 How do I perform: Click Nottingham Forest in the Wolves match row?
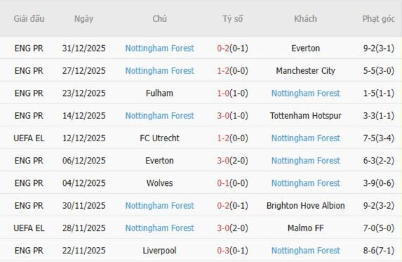306,183
